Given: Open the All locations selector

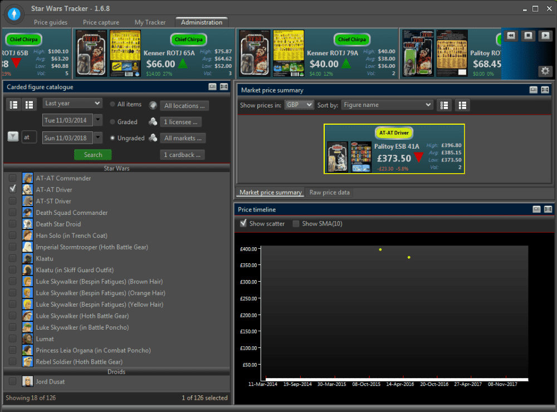Looking at the screenshot, I should [x=184, y=105].
